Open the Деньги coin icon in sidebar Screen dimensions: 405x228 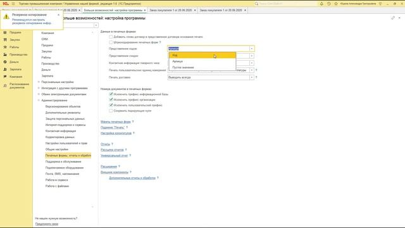[x=5, y=62]
